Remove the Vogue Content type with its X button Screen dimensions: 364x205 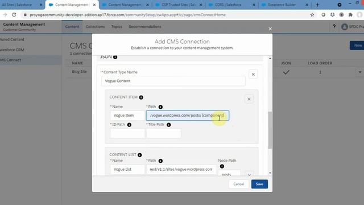(x=253, y=75)
